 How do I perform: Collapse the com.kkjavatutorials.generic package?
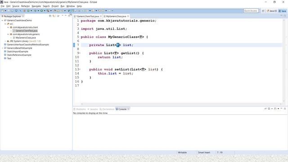point(8,34)
